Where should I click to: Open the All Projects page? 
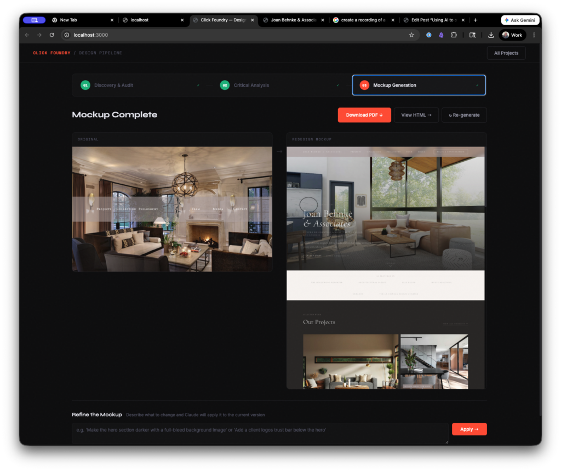point(506,53)
